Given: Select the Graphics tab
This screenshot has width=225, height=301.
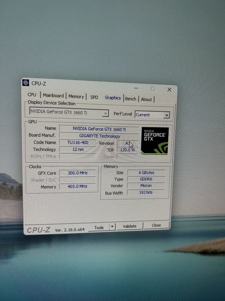Looking at the screenshot, I should [113, 98].
